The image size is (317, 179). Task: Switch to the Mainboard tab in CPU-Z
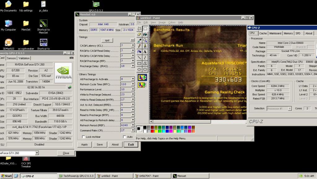pos(275,33)
